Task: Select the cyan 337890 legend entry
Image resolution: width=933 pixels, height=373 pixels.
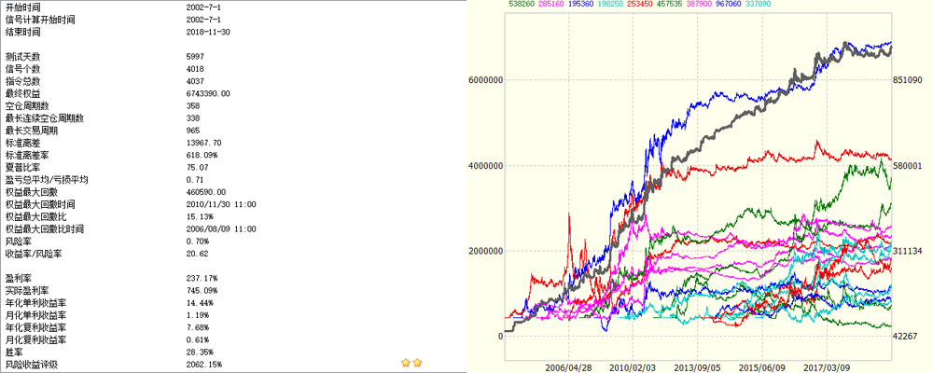Action: 838,5
